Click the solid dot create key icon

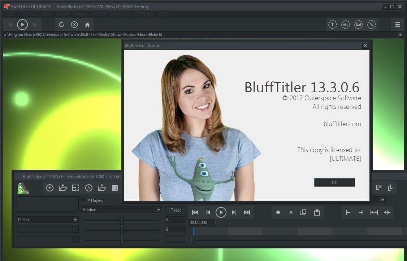(278, 213)
